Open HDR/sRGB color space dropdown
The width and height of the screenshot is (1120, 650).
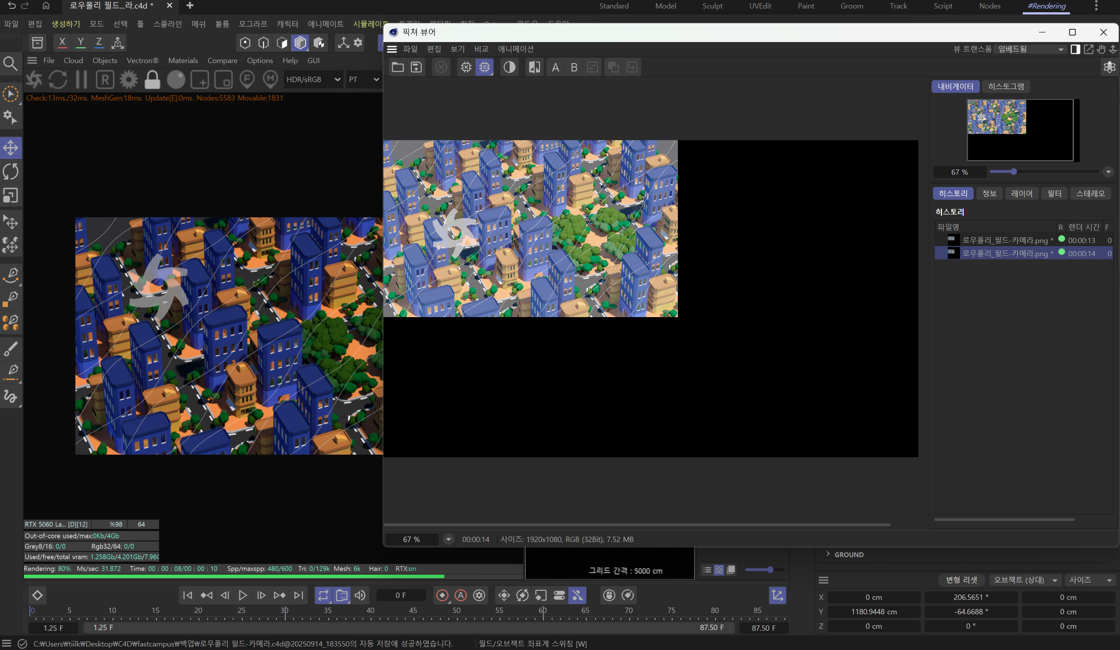[x=313, y=80]
